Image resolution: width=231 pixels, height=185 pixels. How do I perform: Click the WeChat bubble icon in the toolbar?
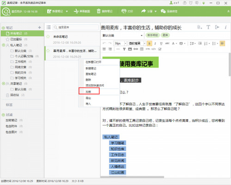(x=163, y=11)
